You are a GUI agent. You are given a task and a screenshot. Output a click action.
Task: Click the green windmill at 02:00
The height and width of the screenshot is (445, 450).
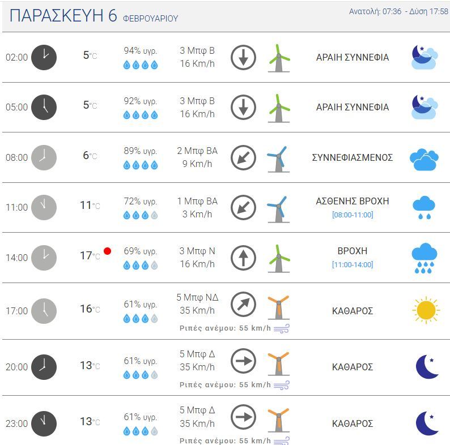(x=278, y=58)
